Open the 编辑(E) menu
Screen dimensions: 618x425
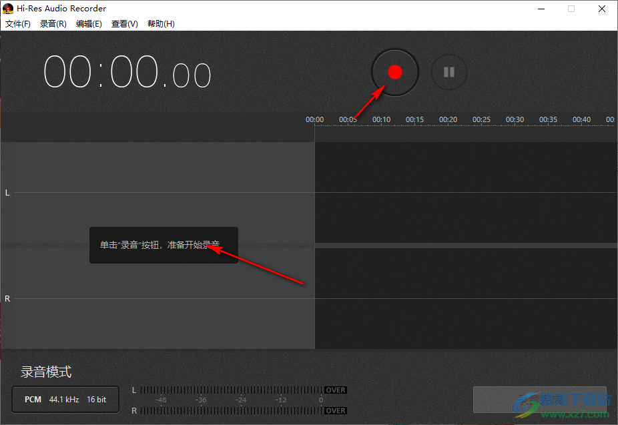point(89,23)
